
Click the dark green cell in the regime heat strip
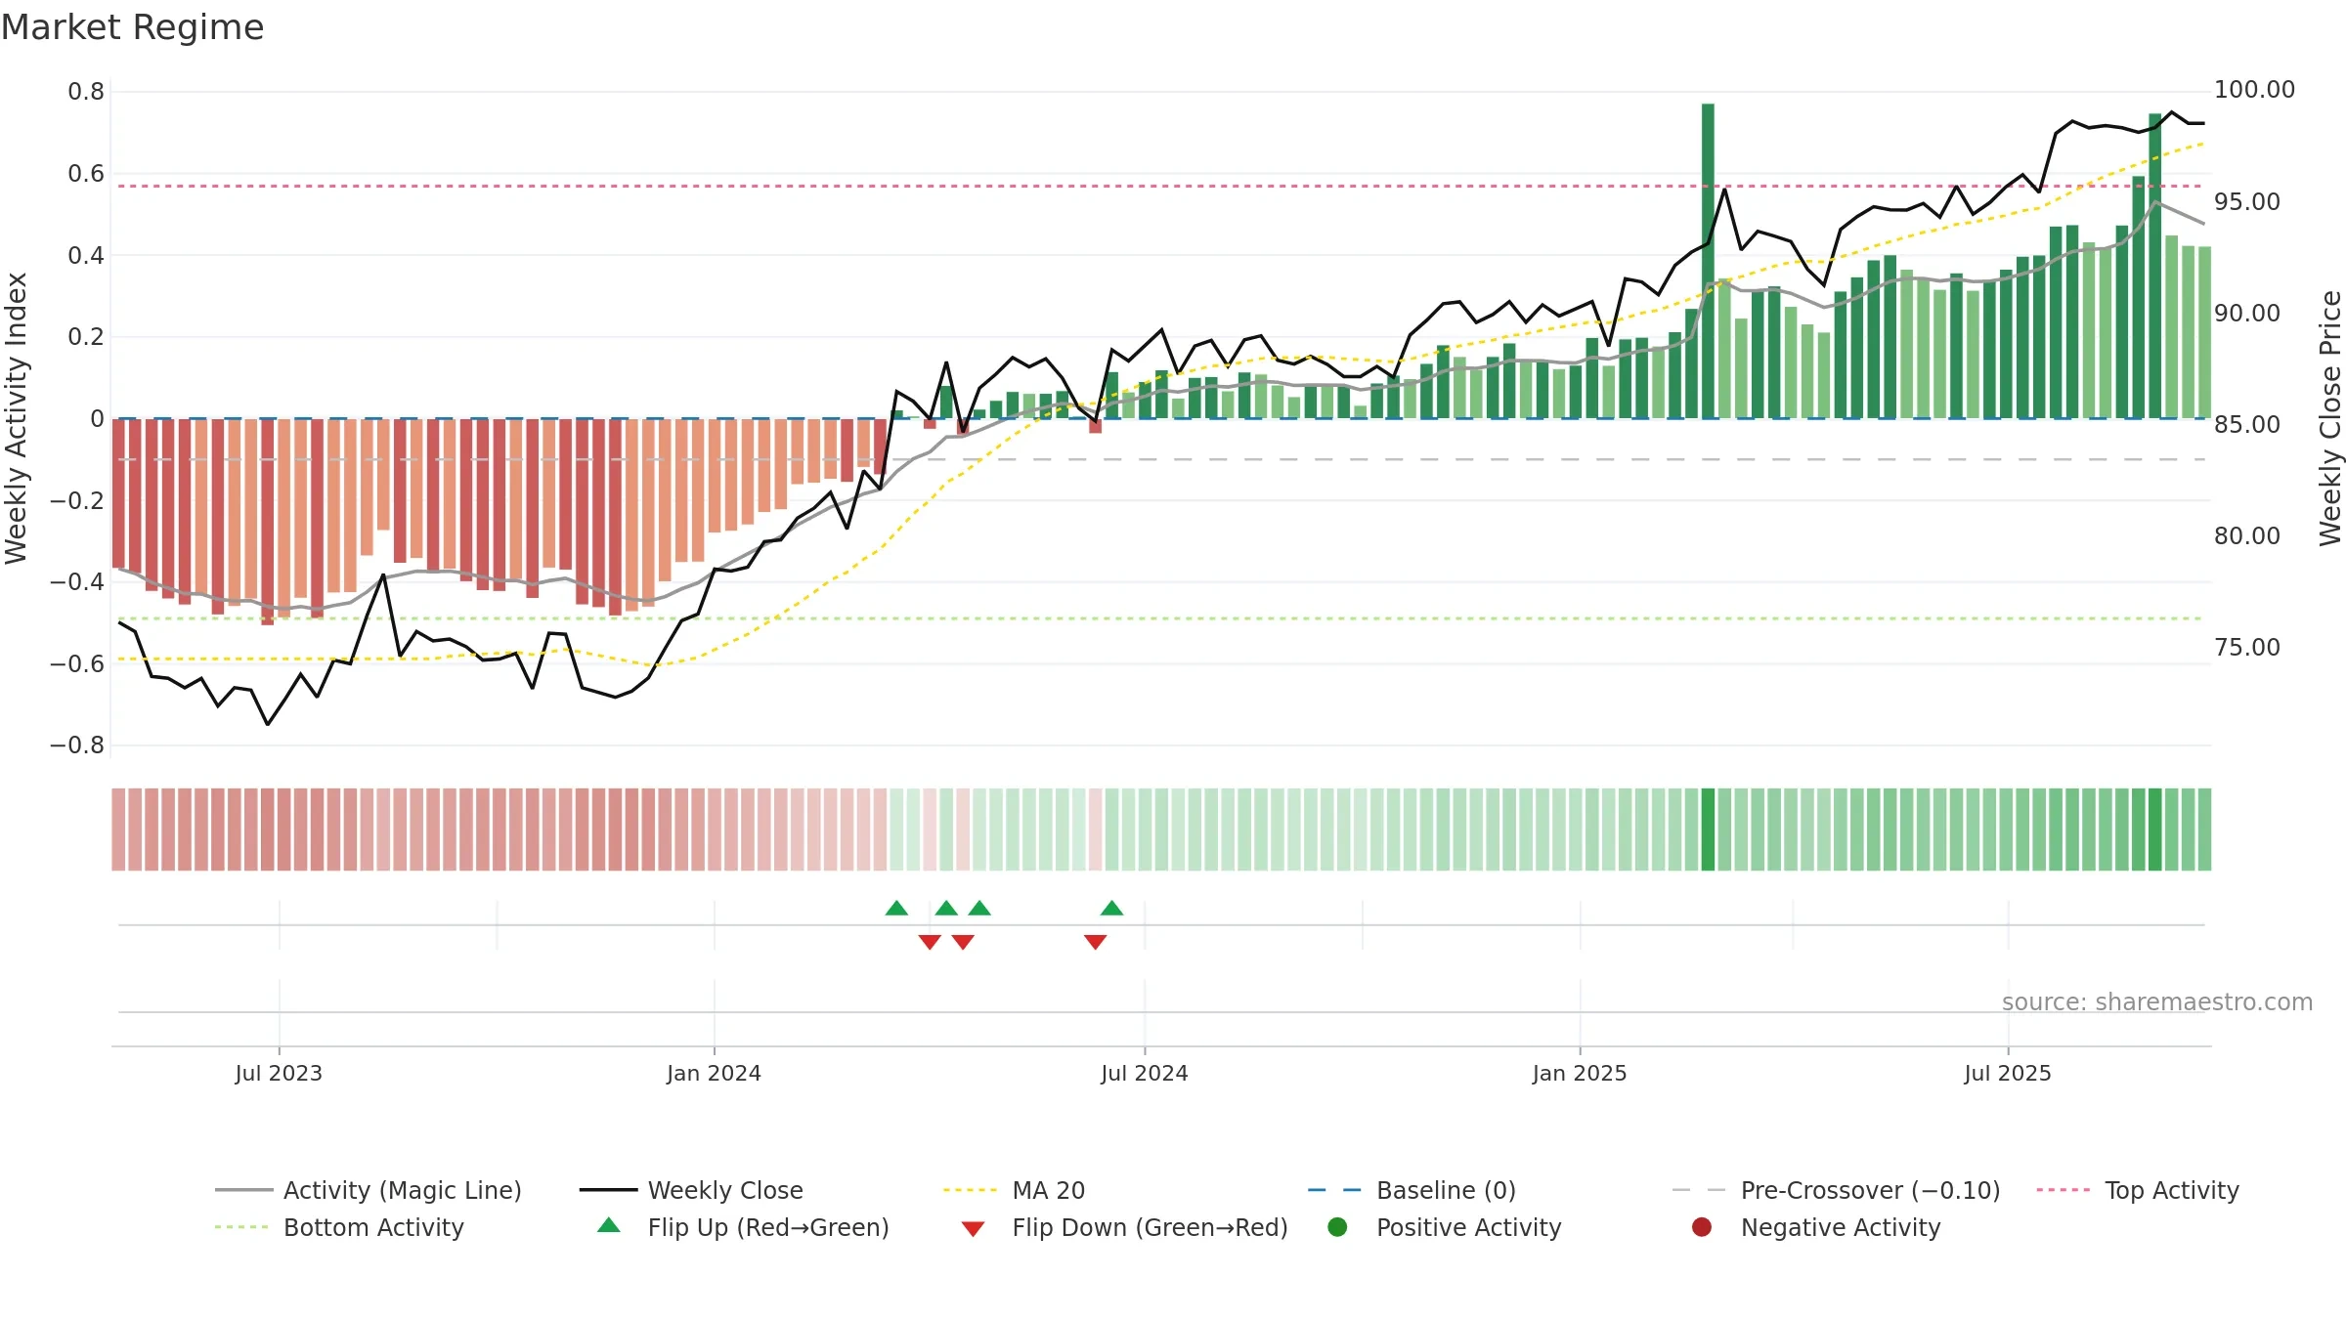pos(1708,830)
